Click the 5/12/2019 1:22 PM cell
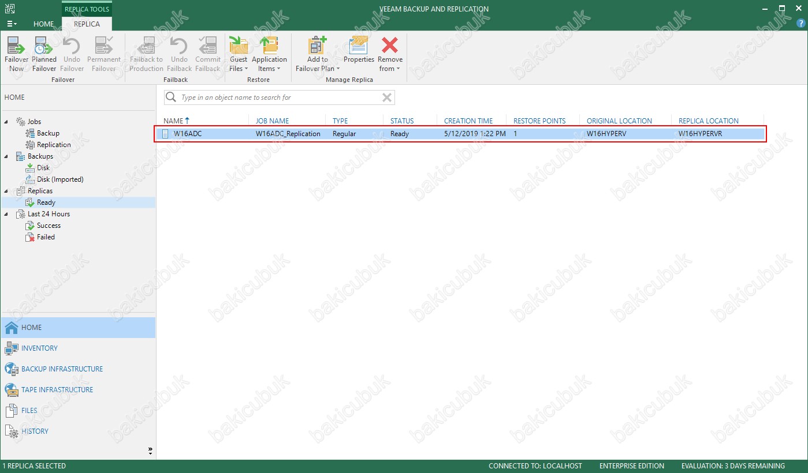The height and width of the screenshot is (473, 808). coord(475,134)
